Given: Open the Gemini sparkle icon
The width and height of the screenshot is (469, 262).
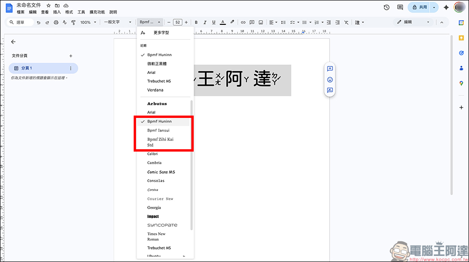Looking at the screenshot, I should click(x=446, y=7).
